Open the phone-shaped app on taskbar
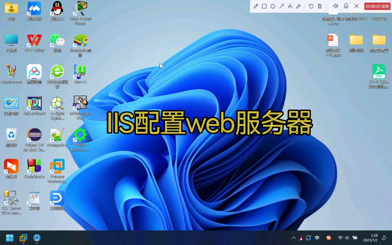The width and height of the screenshot is (392, 245). (37, 238)
